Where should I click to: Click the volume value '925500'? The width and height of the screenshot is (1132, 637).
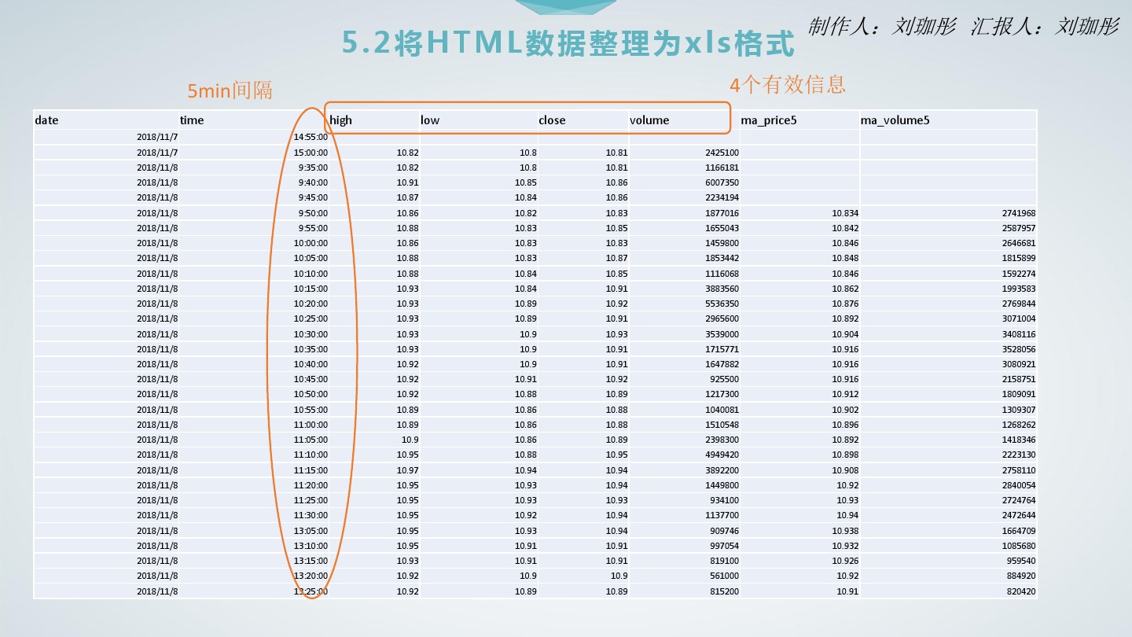click(x=724, y=379)
